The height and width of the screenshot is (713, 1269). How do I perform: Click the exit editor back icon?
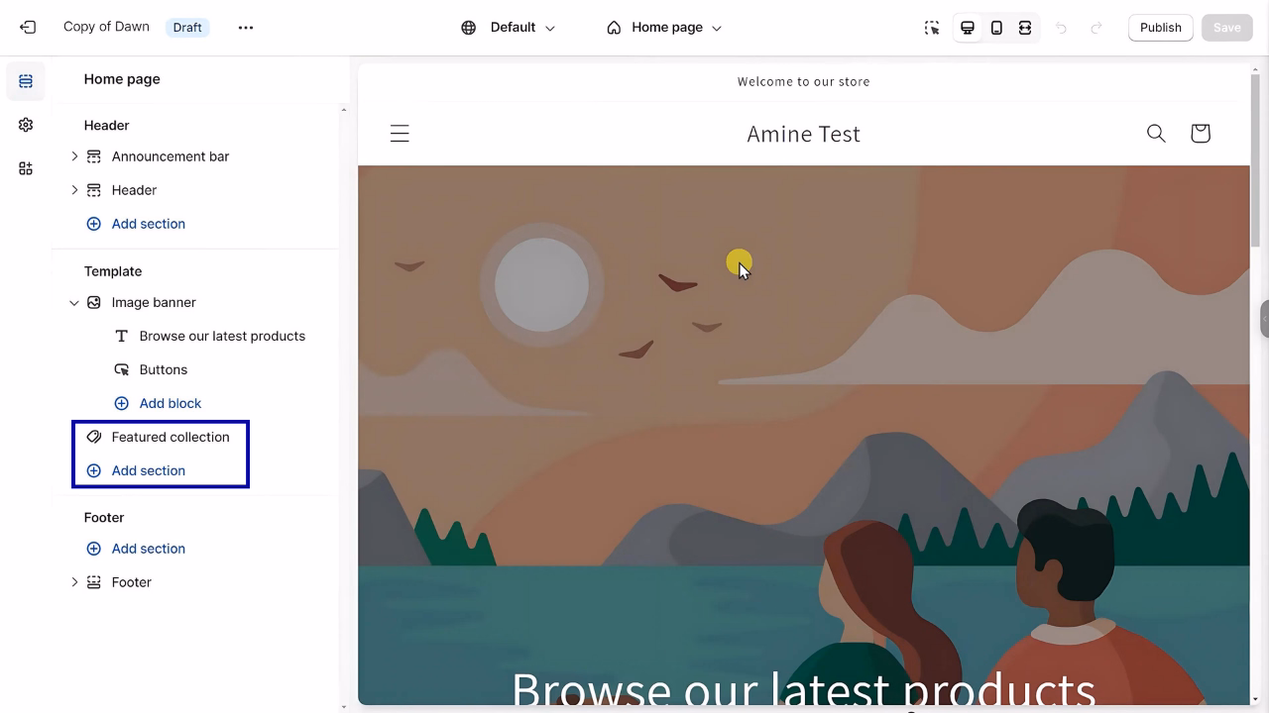[28, 28]
